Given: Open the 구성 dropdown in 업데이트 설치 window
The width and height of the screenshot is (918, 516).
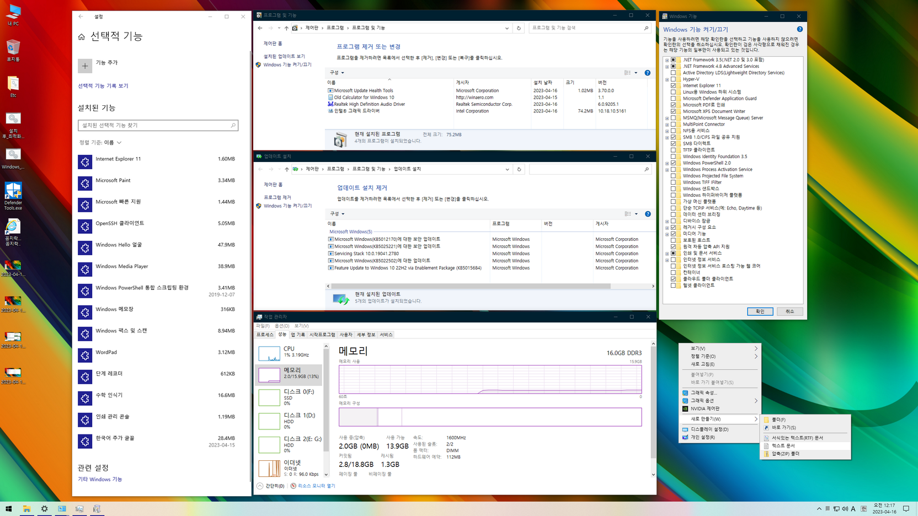Looking at the screenshot, I should pos(337,214).
